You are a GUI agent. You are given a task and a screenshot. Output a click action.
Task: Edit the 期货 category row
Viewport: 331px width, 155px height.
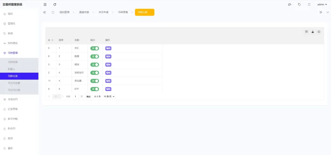click(x=108, y=65)
